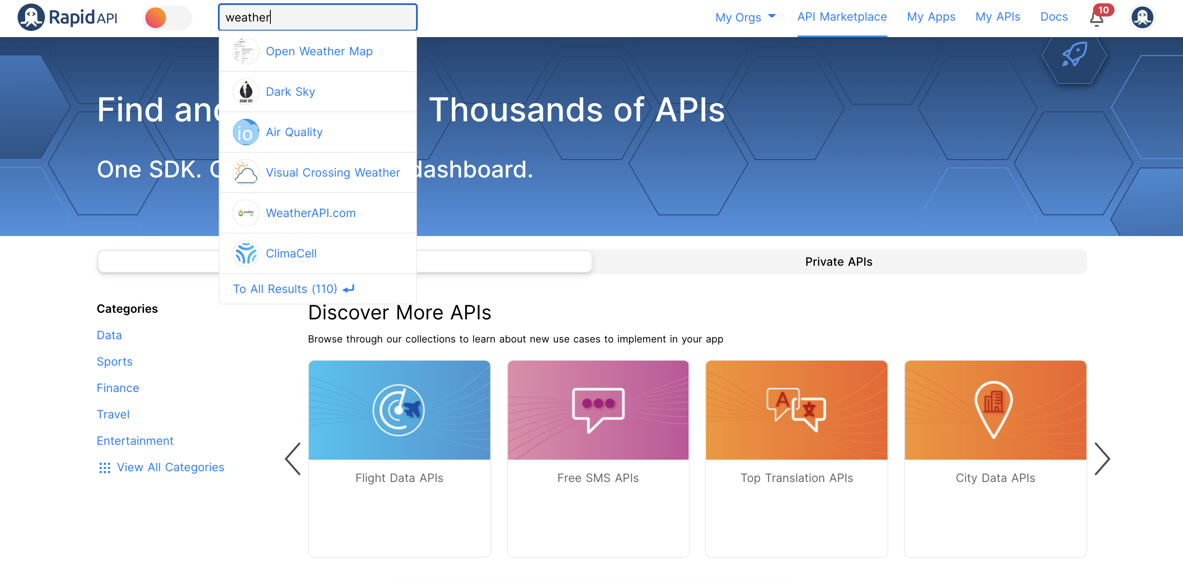This screenshot has height=581, width=1183.
Task: Open the Sports category
Action: tap(114, 361)
